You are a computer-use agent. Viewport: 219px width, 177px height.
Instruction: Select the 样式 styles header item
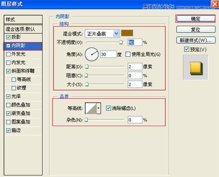(23, 20)
